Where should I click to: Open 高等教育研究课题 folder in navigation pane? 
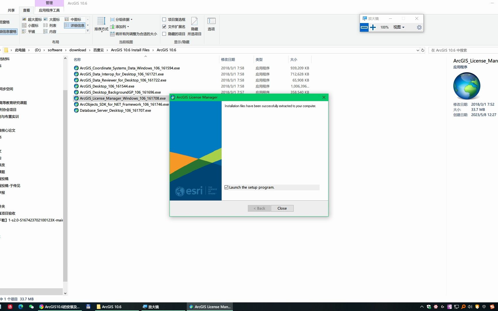[x=13, y=103]
